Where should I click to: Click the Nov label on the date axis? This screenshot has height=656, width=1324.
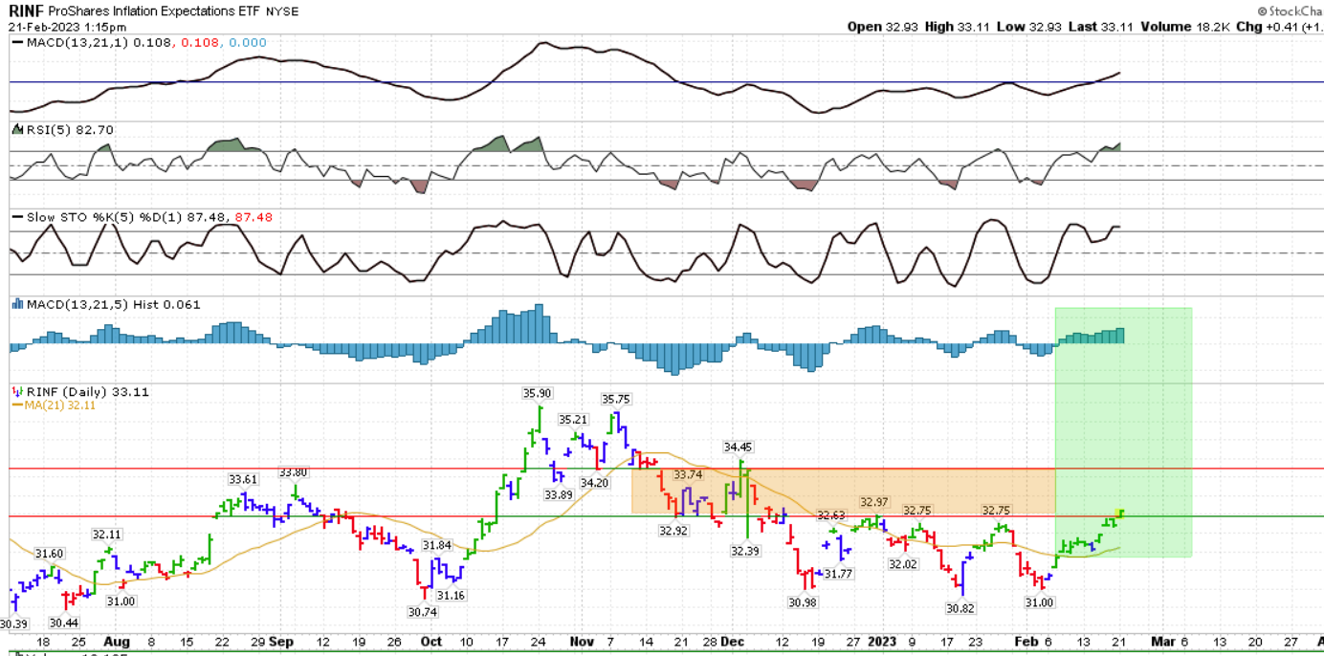click(582, 642)
